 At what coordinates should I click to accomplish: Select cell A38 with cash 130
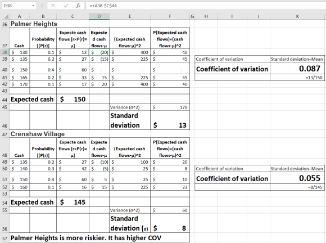19,52
